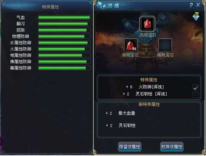The width and height of the screenshot is (206, 156).
Task: Click the empty 消耗宝石 slot on right
Action: point(165,45)
